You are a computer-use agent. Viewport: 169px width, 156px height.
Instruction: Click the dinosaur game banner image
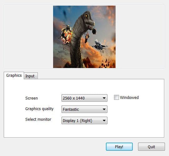pos(84,37)
